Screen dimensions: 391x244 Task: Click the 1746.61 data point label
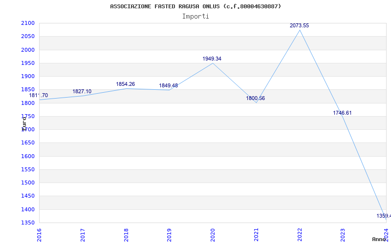[343, 113]
